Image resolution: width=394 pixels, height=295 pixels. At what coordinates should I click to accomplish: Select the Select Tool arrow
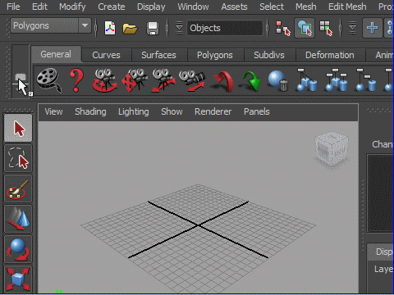click(18, 128)
